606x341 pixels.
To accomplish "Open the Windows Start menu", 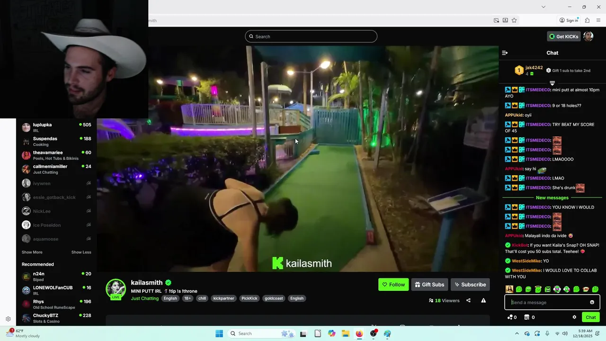I will pyautogui.click(x=219, y=333).
